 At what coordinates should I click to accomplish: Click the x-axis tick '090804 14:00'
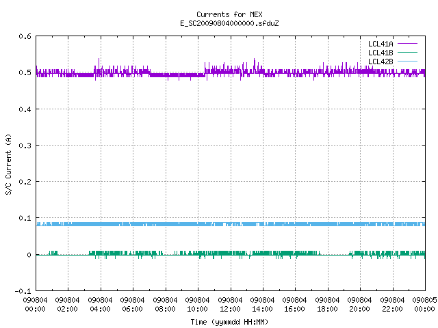click(x=262, y=305)
